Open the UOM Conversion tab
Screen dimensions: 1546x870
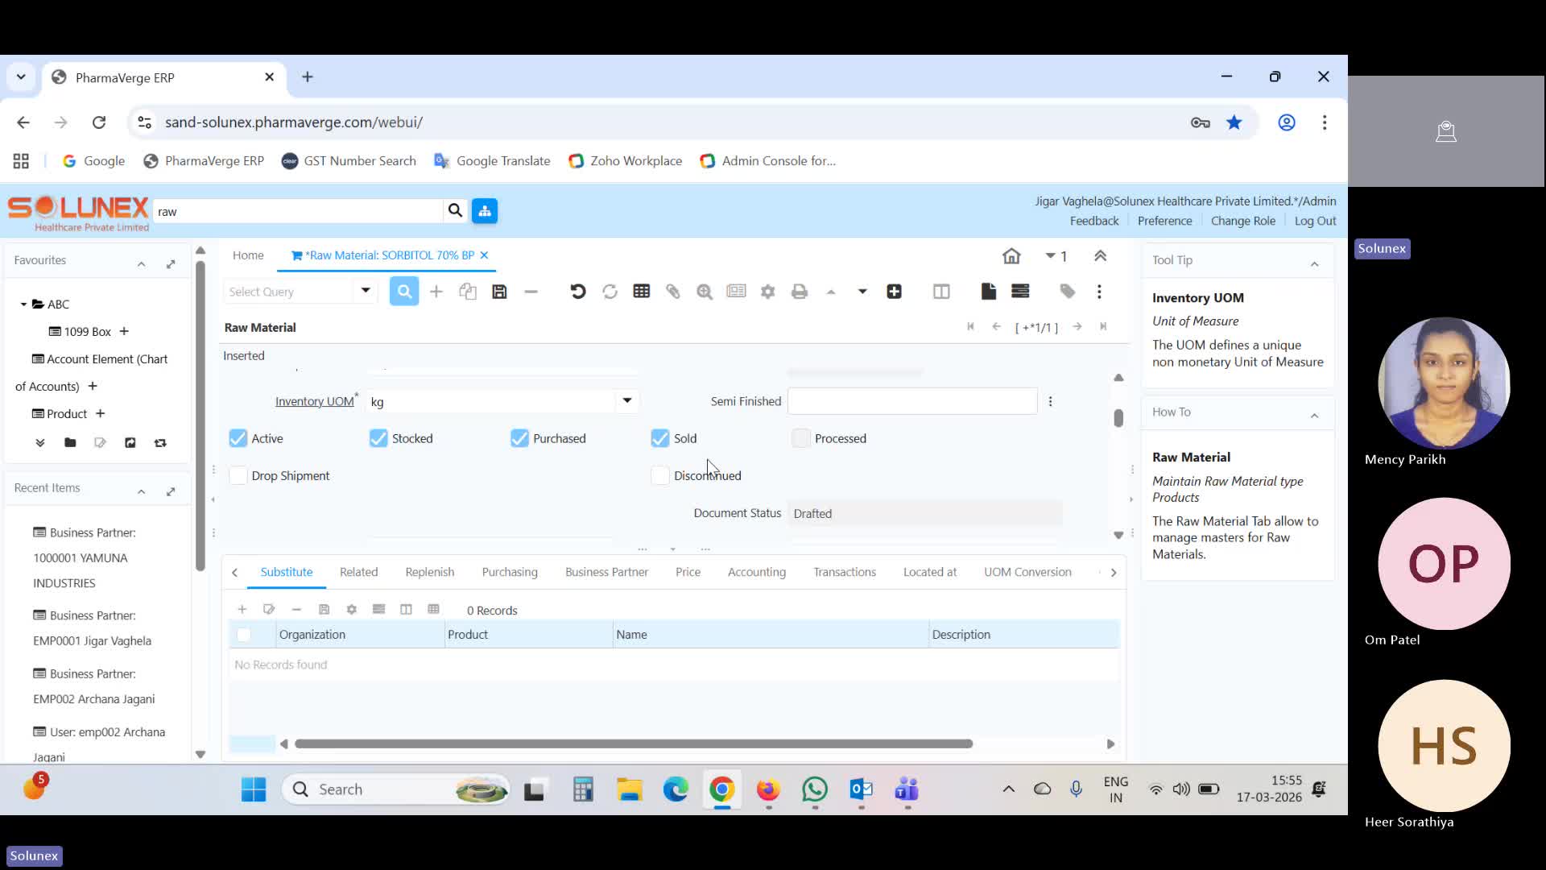1027,572
